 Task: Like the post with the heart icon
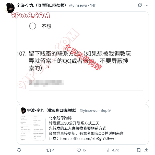tap(79, 150)
